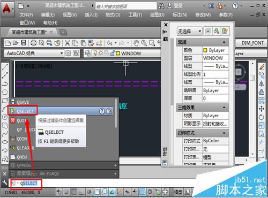Click the New drawing icon in toolbar

point(8,43)
